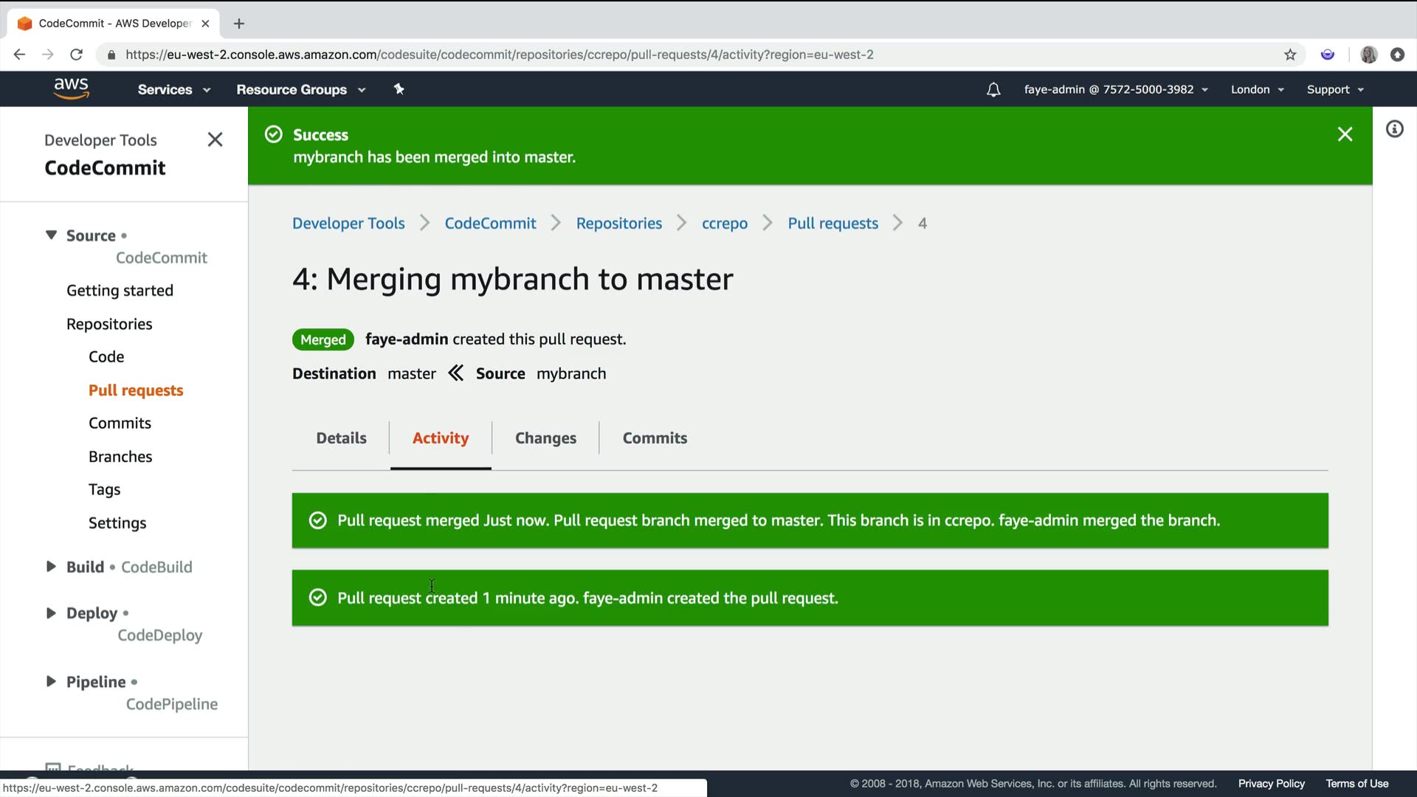
Task: Open the Services dropdown menu
Action: tap(173, 89)
